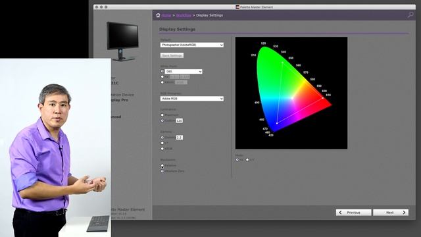Click the Previous button
This screenshot has height=237, width=421.
(354, 213)
